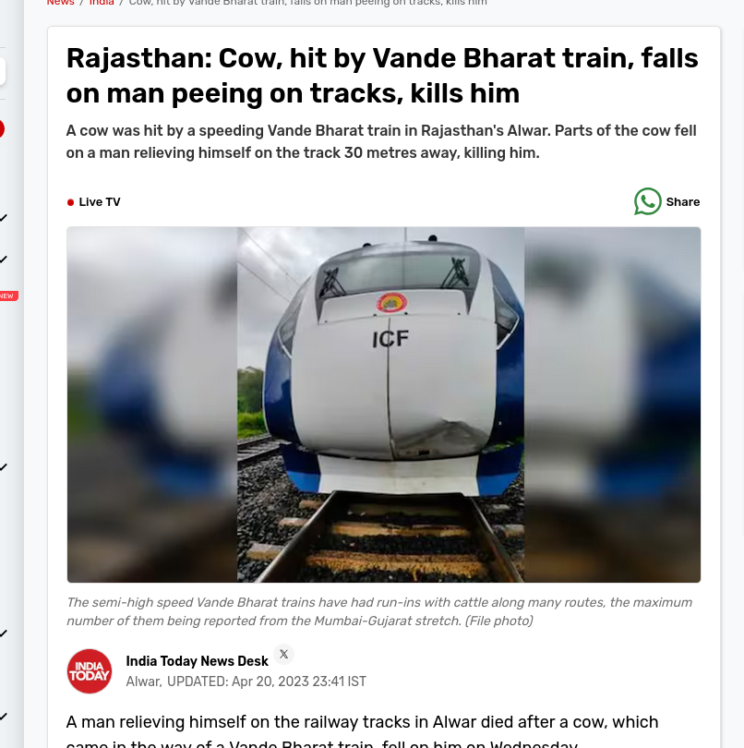Click the green WhatsApp share icon
The image size is (744, 748).
tap(647, 201)
